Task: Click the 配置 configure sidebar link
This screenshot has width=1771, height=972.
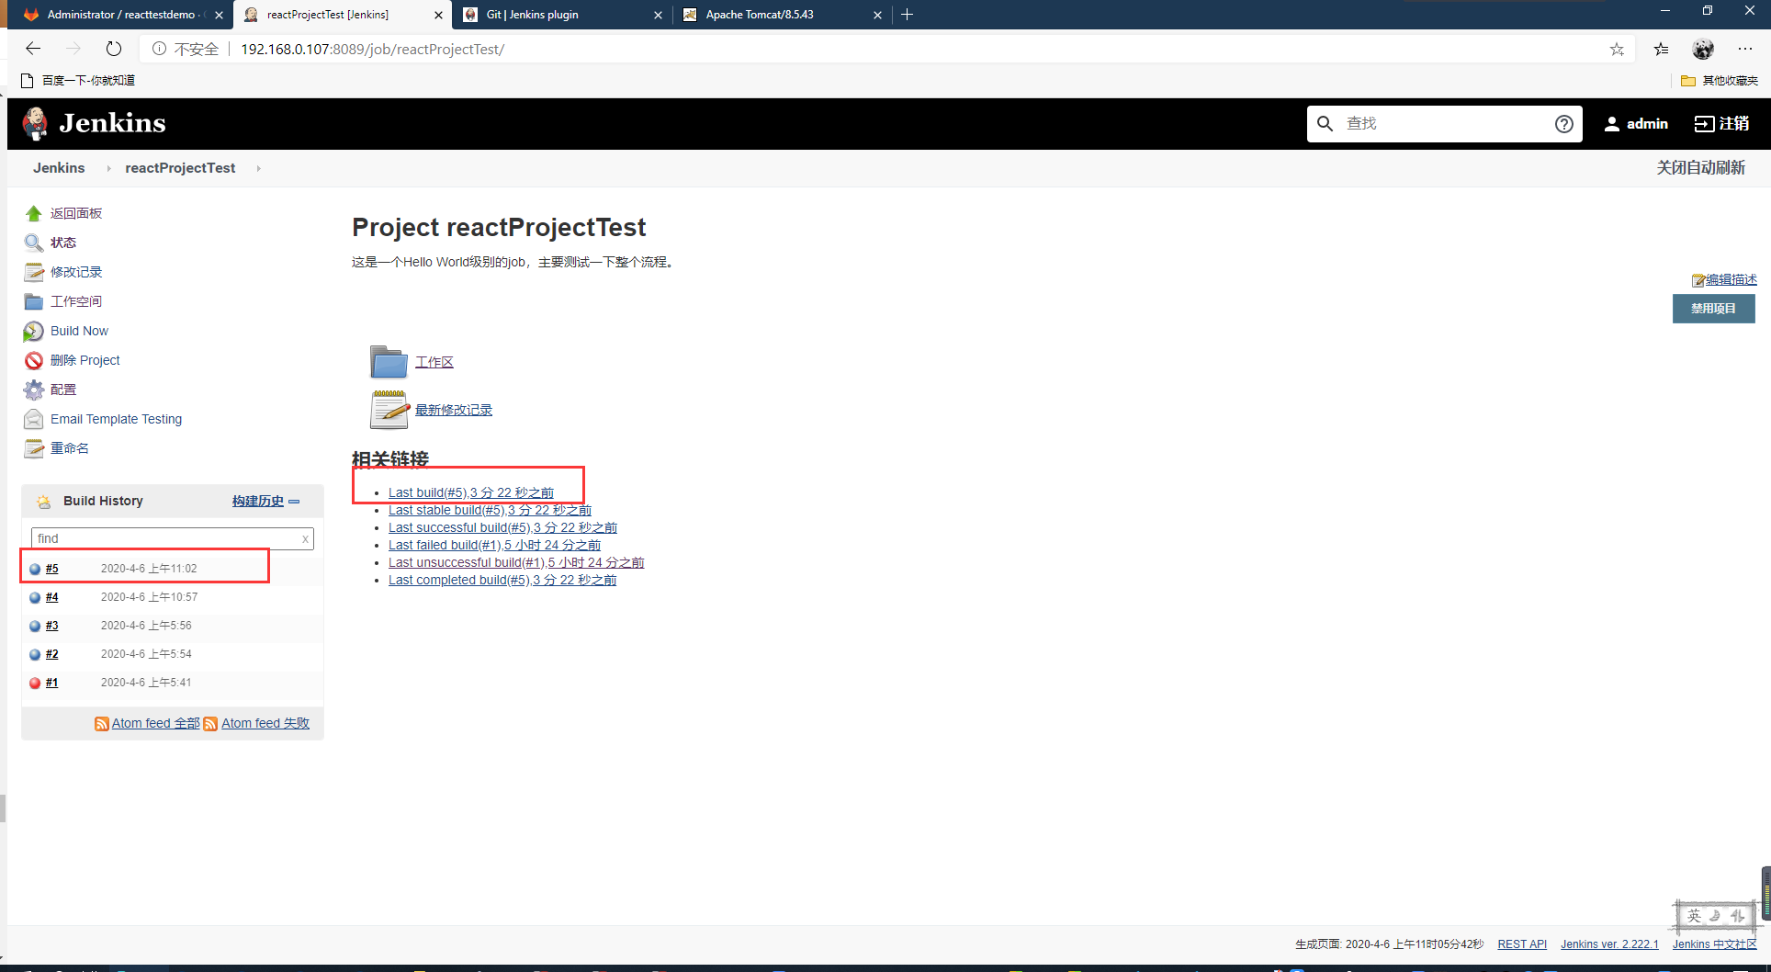Action: 63,390
